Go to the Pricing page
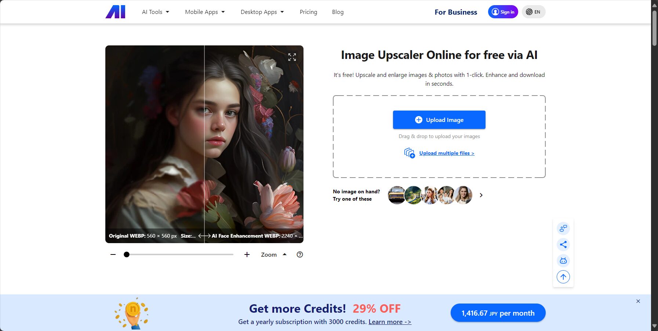Image resolution: width=658 pixels, height=331 pixels. [x=308, y=12]
